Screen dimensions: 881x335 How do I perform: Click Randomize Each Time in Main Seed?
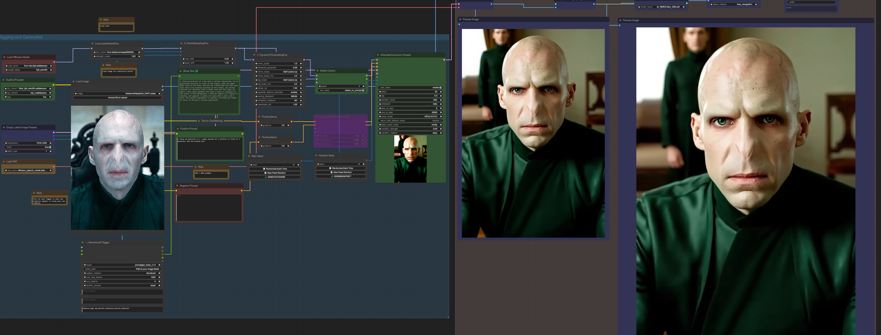click(x=275, y=169)
